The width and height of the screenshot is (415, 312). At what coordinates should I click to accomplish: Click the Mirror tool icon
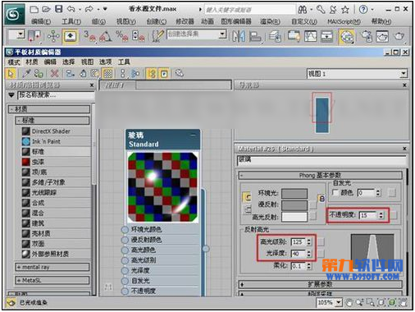[x=239, y=36]
